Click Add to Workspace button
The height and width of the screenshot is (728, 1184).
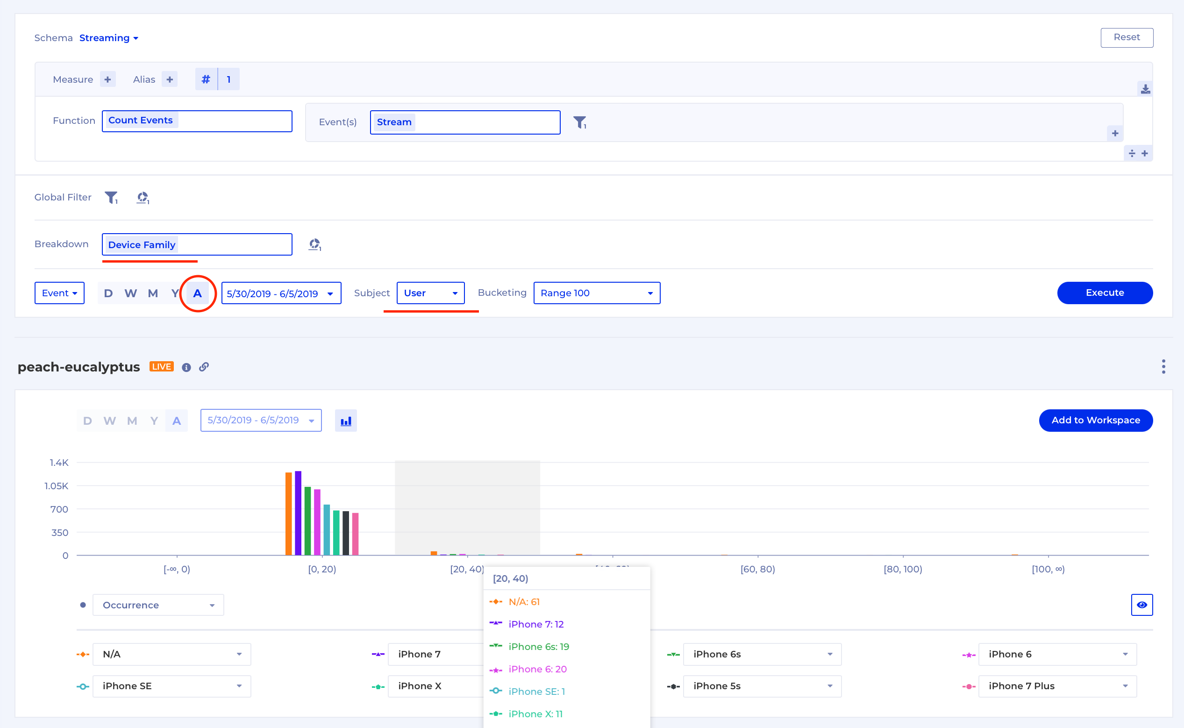(1095, 421)
